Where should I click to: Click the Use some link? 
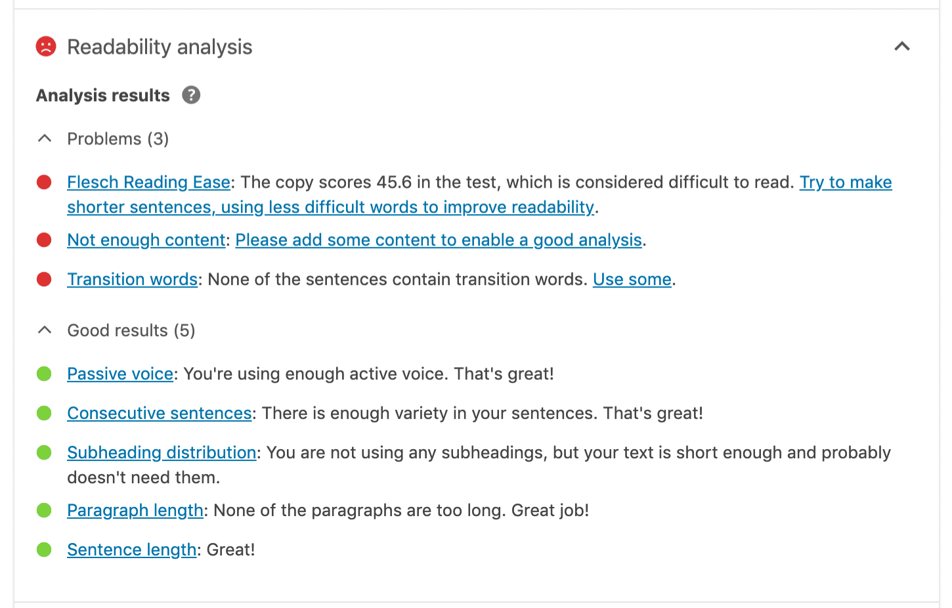click(x=632, y=279)
